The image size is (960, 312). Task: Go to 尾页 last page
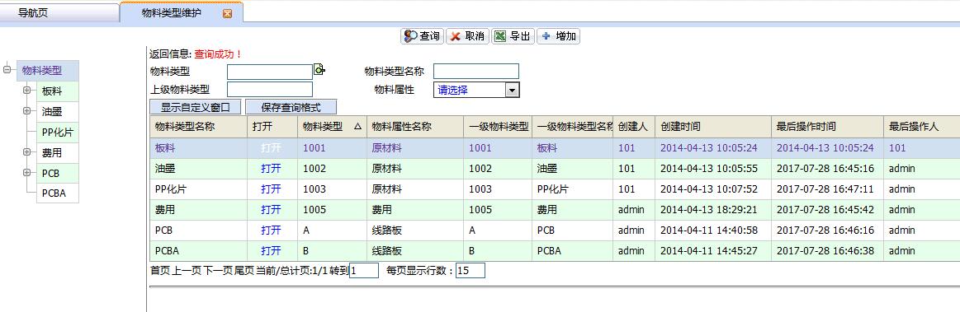(244, 271)
